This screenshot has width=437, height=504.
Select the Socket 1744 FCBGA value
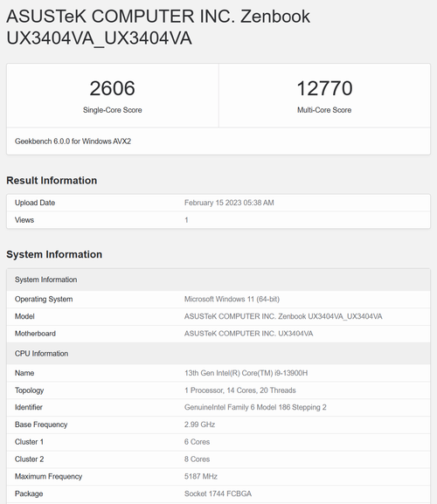(218, 494)
